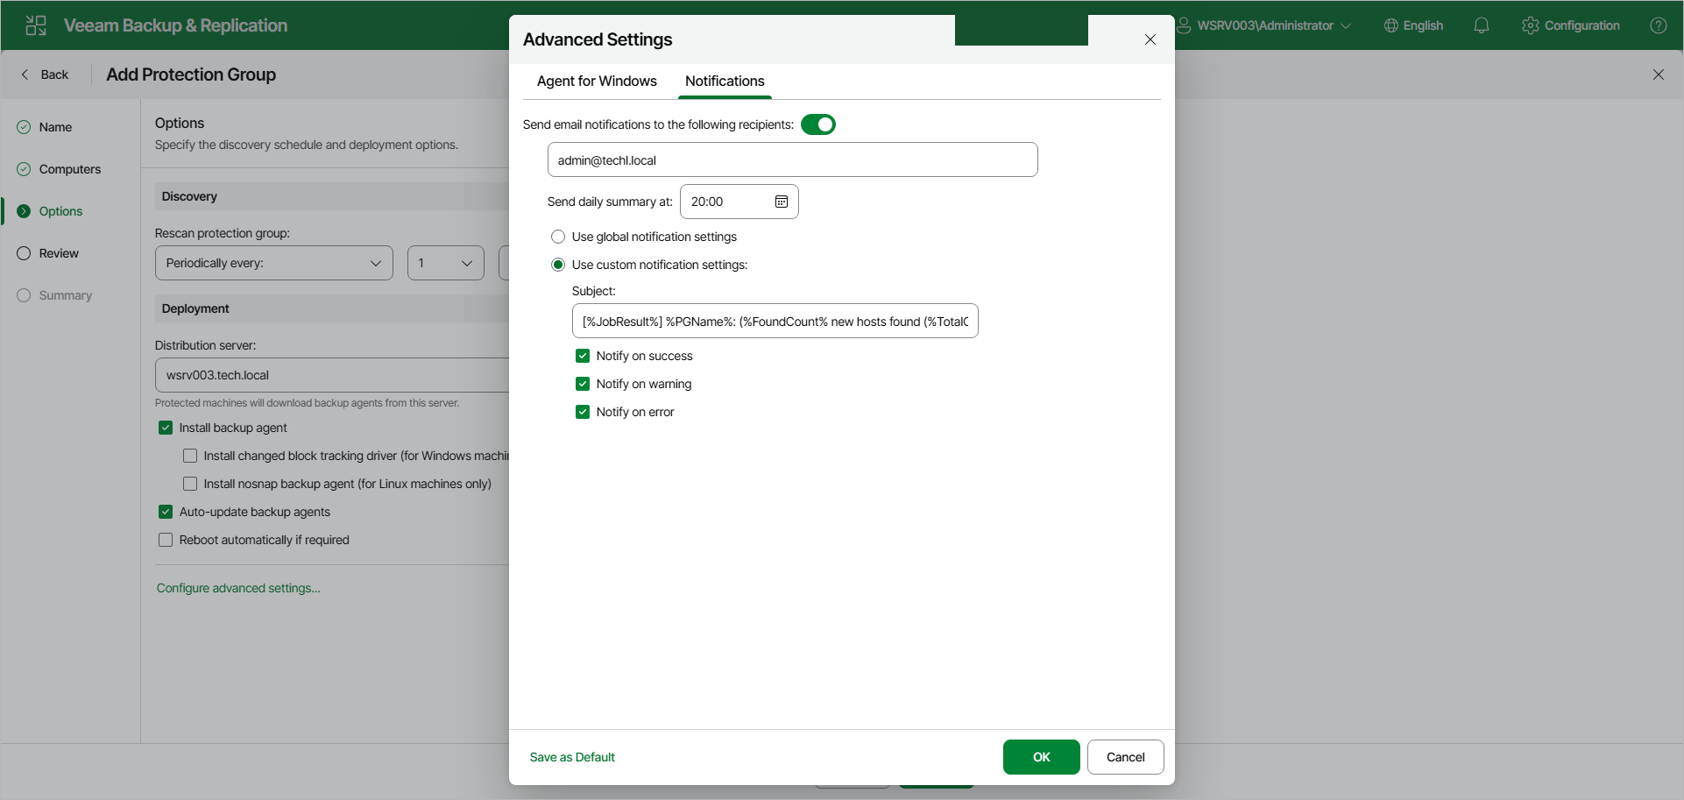Click the Back arrow icon
Image resolution: width=1684 pixels, height=800 pixels.
tap(25, 74)
